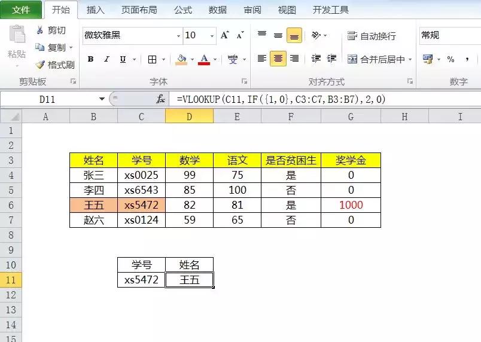This screenshot has width=481, height=342.
Task: Click Wrap Text (自动换行) button
Action: click(x=372, y=36)
